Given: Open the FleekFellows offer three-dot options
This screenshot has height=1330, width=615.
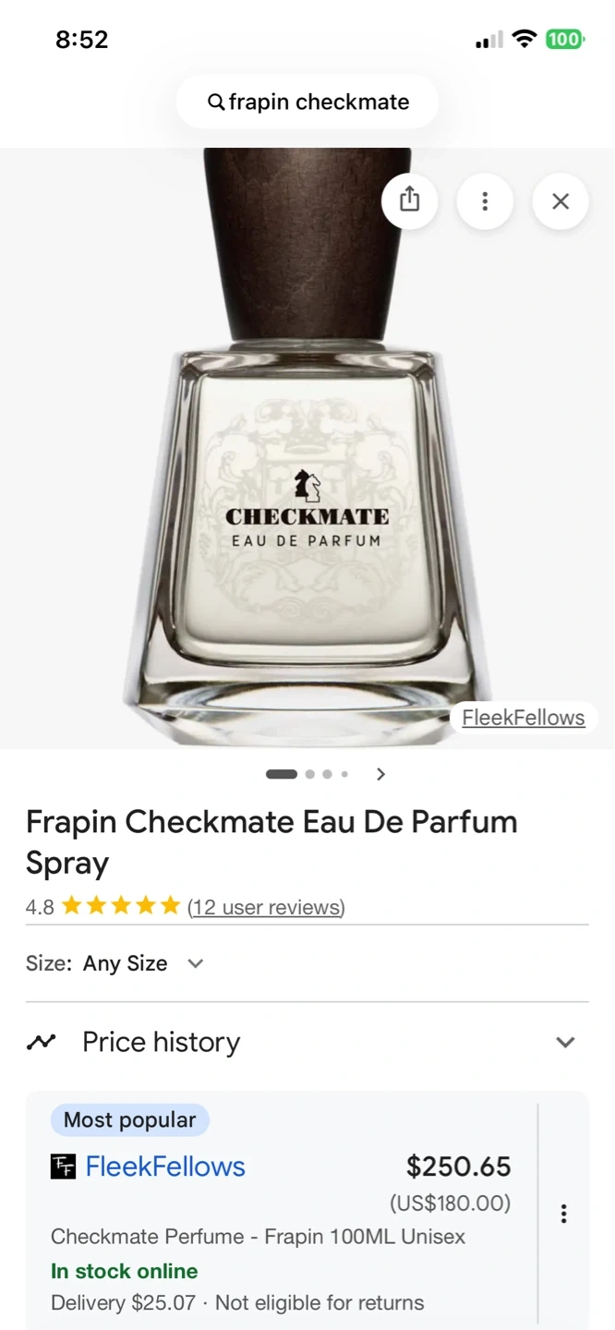Looking at the screenshot, I should click(563, 1214).
